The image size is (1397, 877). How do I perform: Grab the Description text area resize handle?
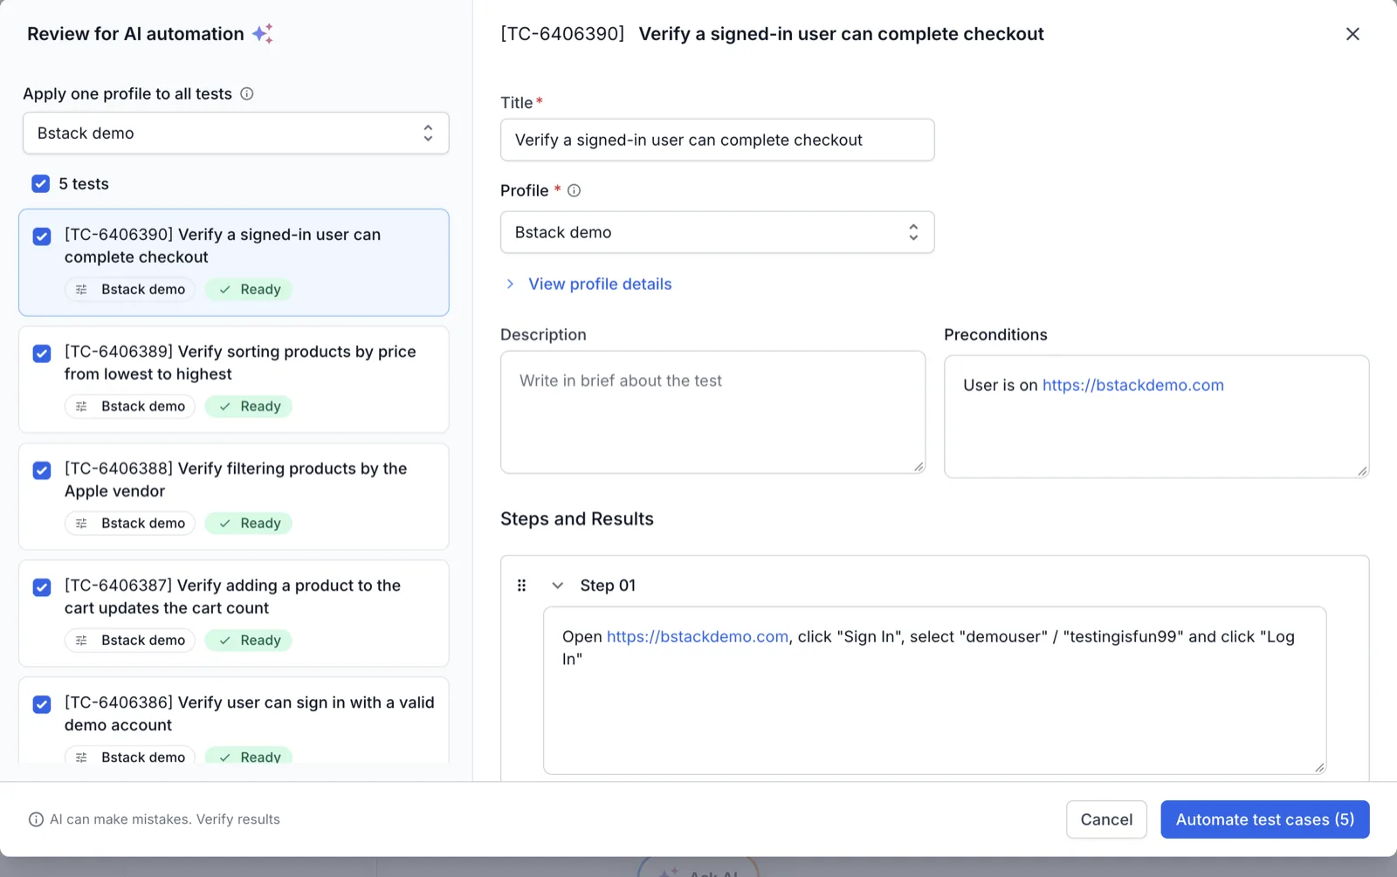click(919, 467)
